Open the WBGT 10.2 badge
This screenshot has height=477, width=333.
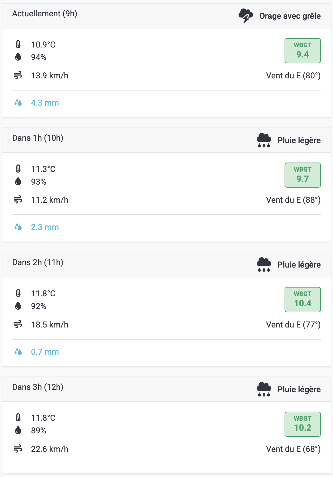tap(302, 424)
